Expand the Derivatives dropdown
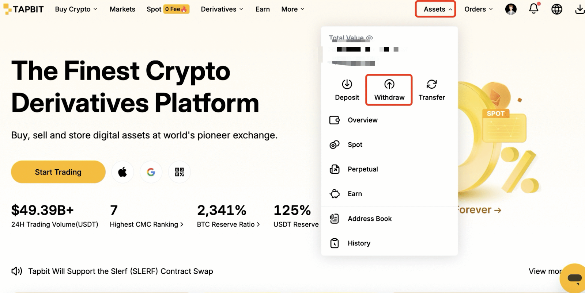This screenshot has width=585, height=293. (222, 9)
